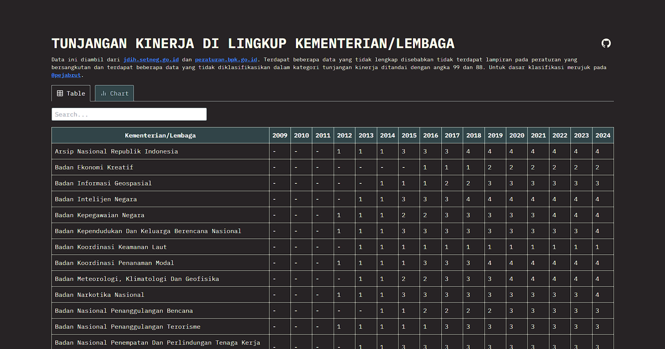Click the Kementerian/Lembaga column header
This screenshot has width=665, height=349.
pos(160,135)
